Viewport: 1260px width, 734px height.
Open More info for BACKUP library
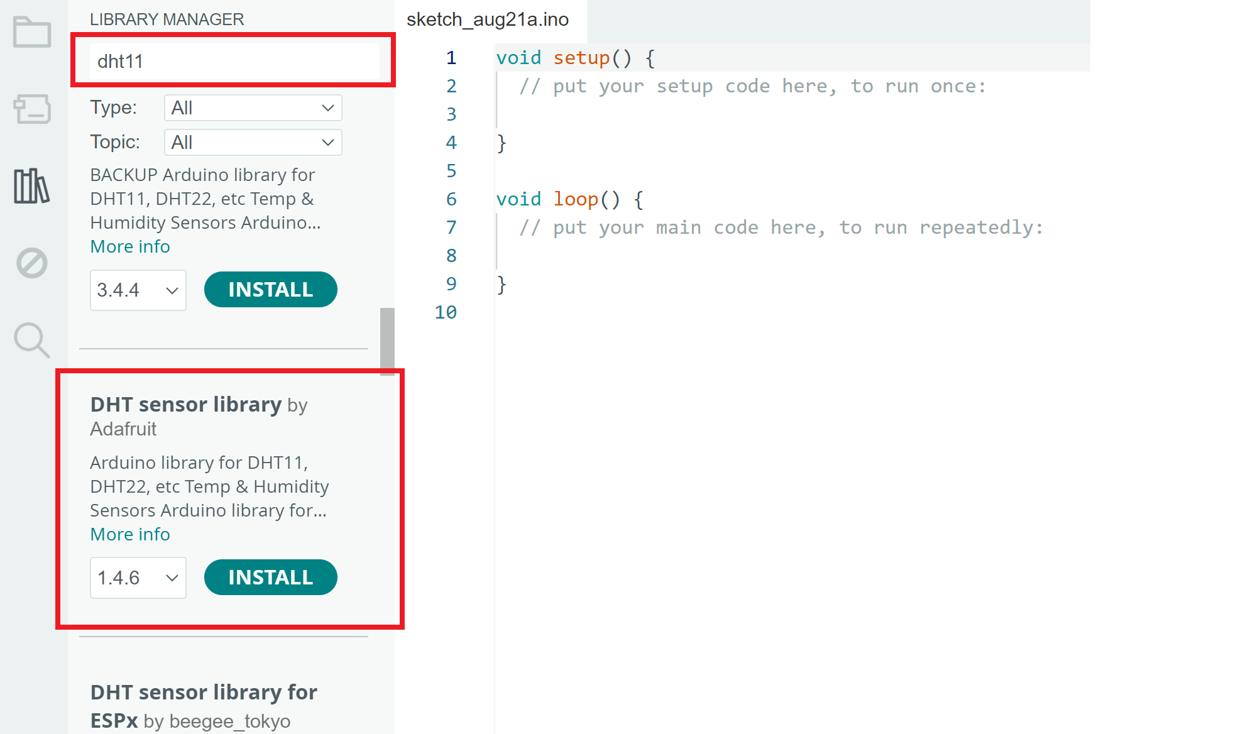click(x=130, y=246)
